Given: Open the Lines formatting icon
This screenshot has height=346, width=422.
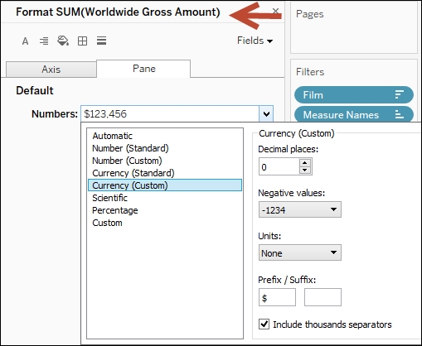Looking at the screenshot, I should (x=101, y=41).
